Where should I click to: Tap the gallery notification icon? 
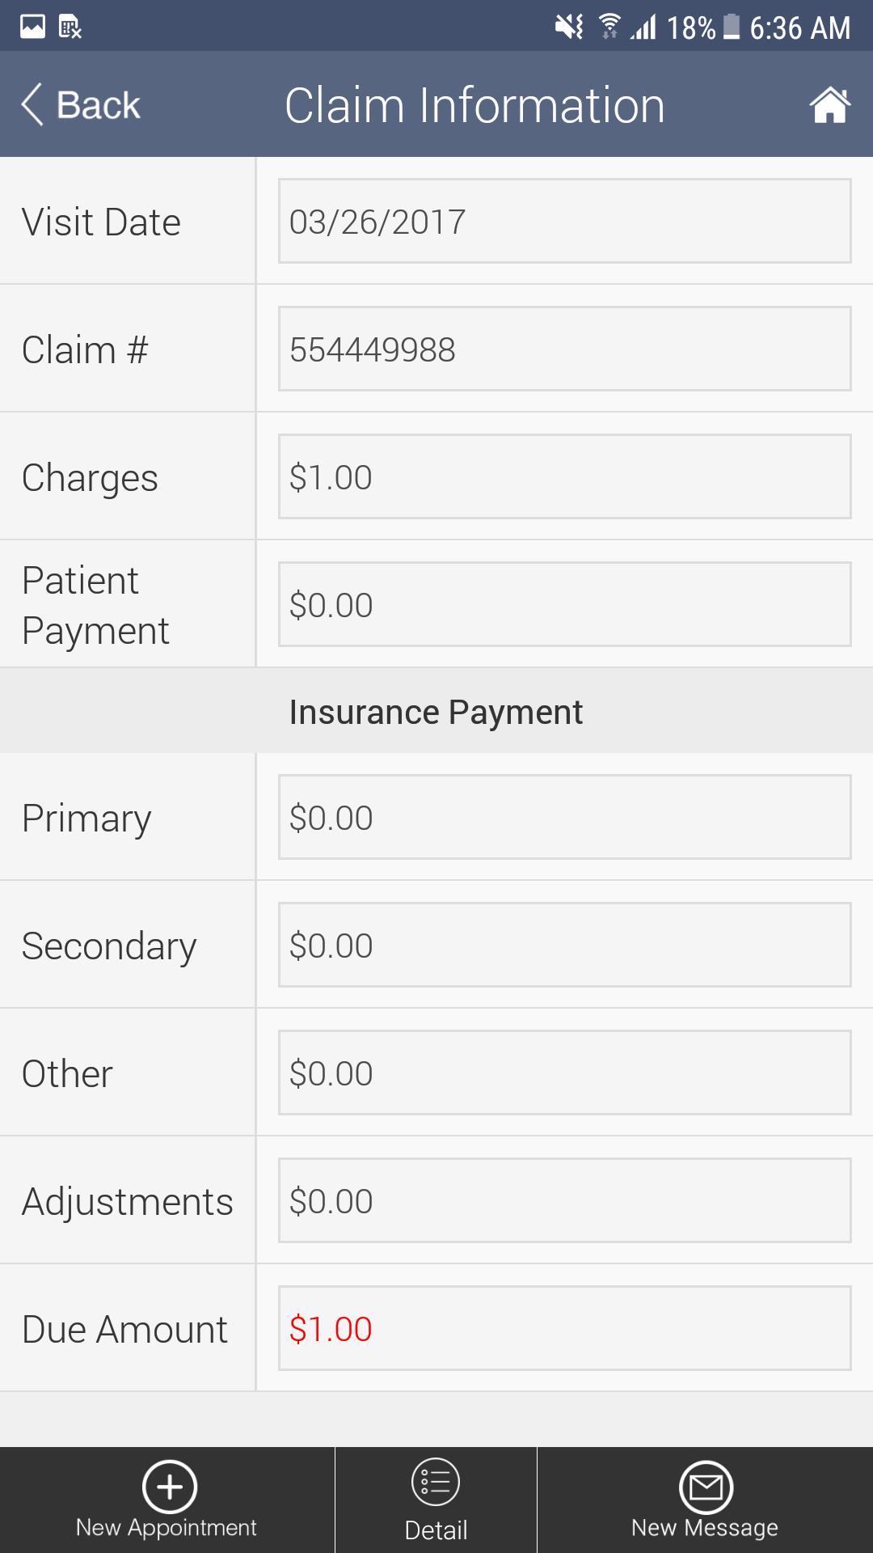click(x=32, y=27)
